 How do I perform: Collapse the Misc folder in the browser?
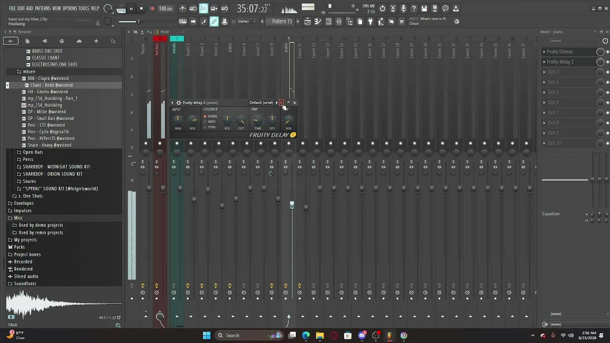[19, 218]
